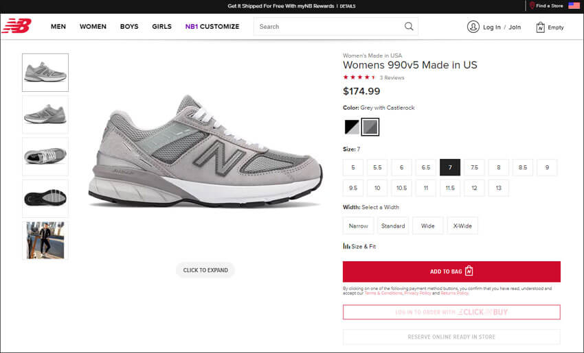Open the 3 Reviews link
584x353 pixels.
[392, 77]
